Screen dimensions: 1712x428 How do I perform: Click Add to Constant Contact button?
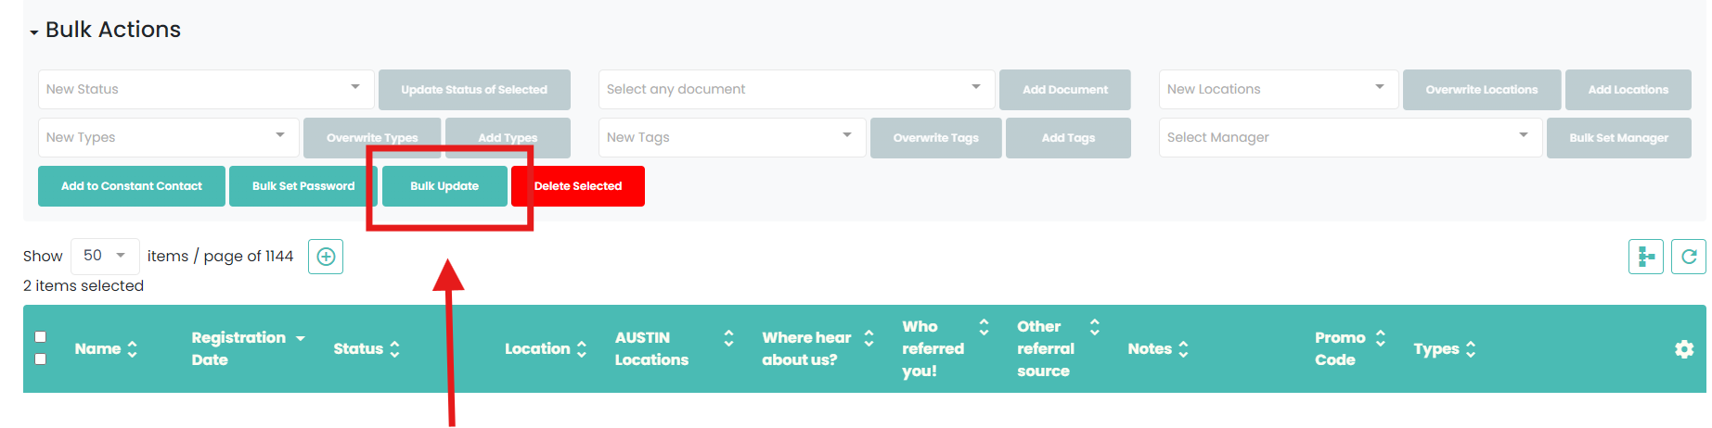click(132, 186)
